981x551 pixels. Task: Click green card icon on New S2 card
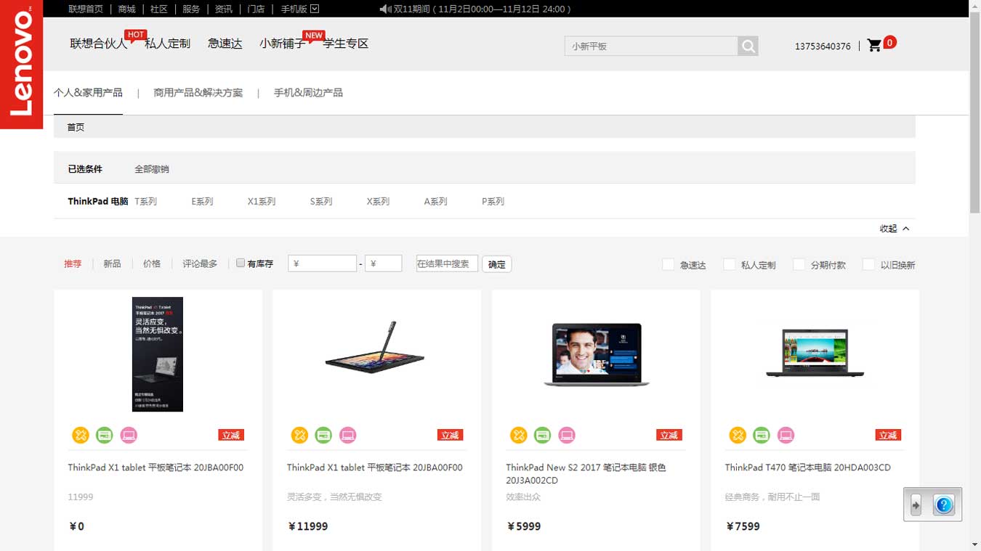(x=542, y=435)
